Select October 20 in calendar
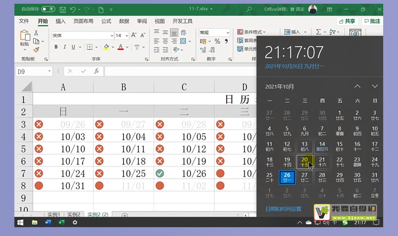Image resolution: width=398 pixels, height=236 pixels. coord(305,161)
